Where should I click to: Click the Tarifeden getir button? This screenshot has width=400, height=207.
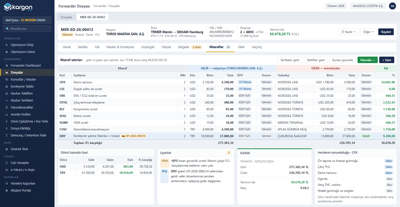point(290,60)
